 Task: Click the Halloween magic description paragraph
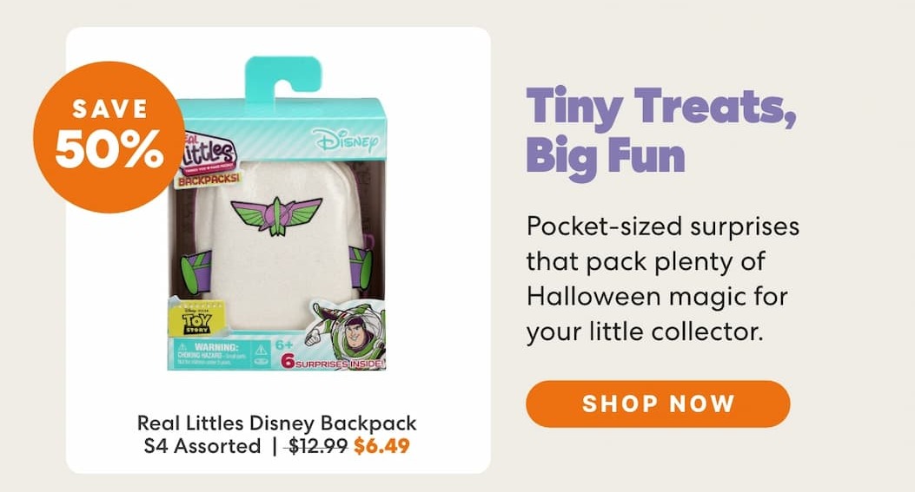(663, 279)
